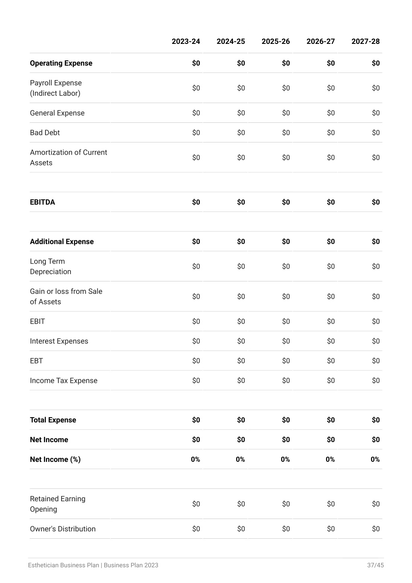Click the Interest Expenses row label
Image resolution: width=412 pixels, height=583 pixels.
point(59,341)
